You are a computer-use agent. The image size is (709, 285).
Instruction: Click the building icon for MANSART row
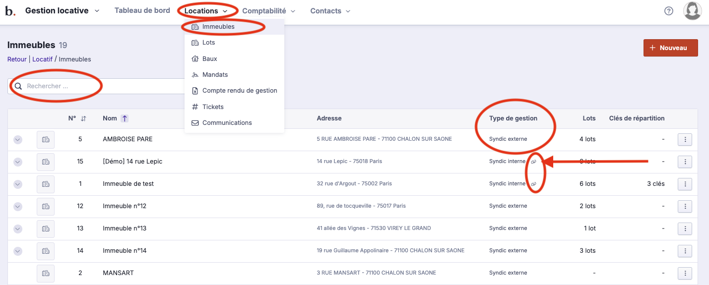(46, 273)
